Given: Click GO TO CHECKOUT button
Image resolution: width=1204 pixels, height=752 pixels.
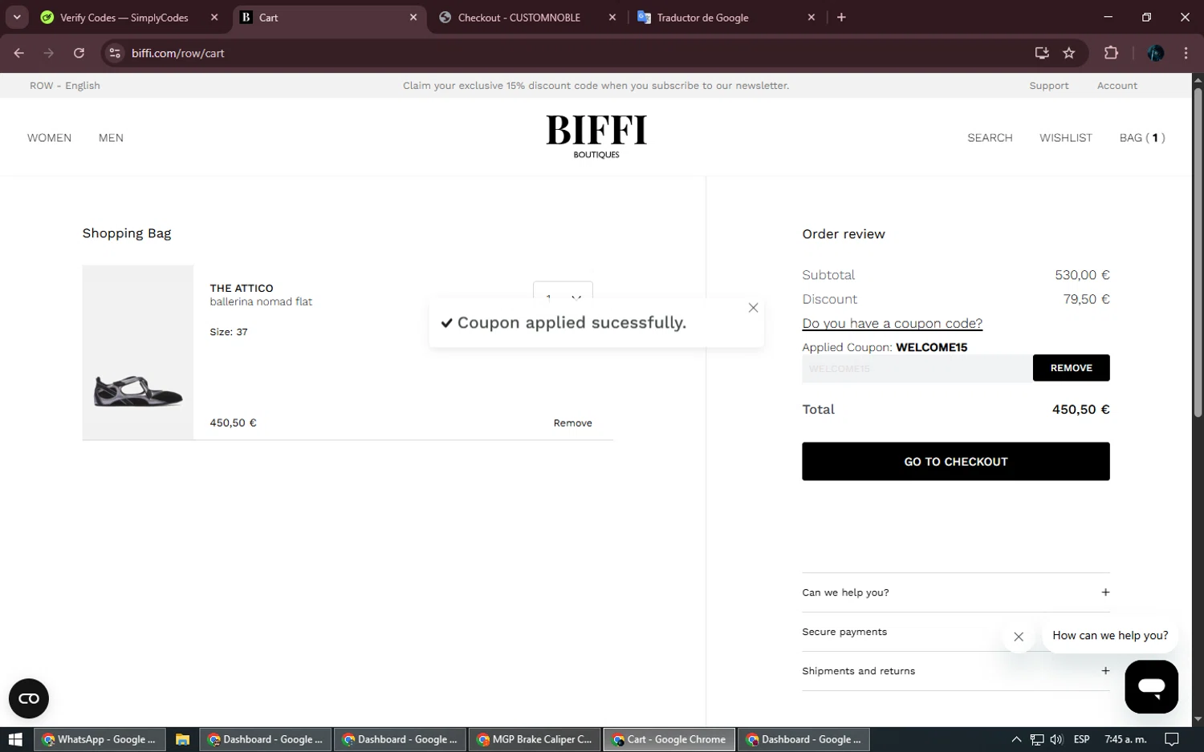Looking at the screenshot, I should 955,462.
